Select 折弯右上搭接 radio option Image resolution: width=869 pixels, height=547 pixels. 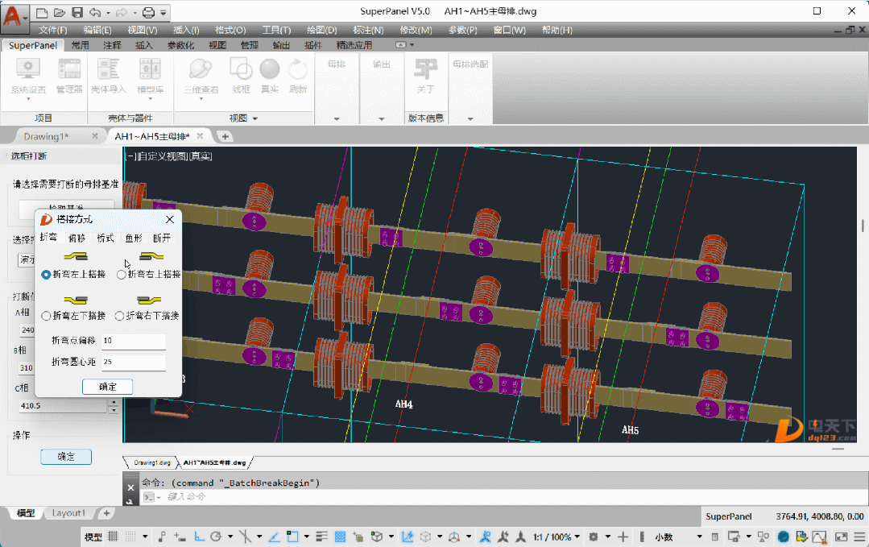click(x=122, y=275)
